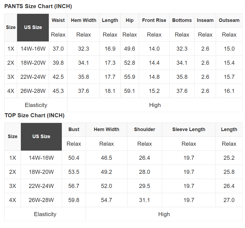Select the Bust column header
This screenshot has height=228, width=245.
74,129
